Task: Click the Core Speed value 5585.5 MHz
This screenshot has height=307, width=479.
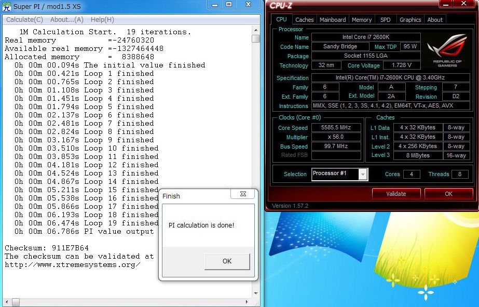Action: click(x=336, y=127)
